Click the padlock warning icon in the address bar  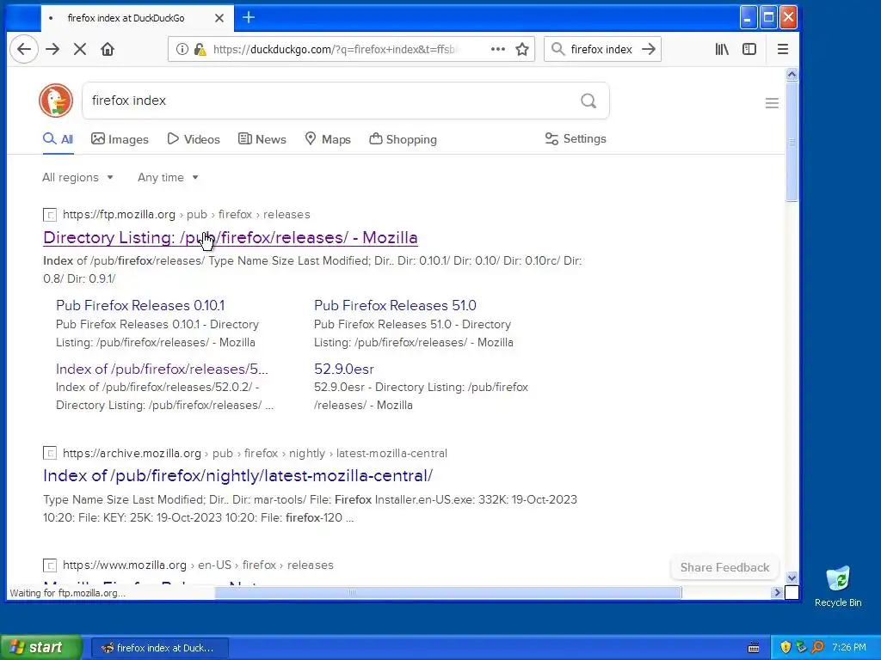pos(200,49)
